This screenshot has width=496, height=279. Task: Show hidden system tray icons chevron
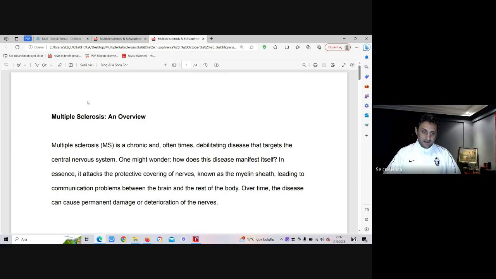coord(281,239)
